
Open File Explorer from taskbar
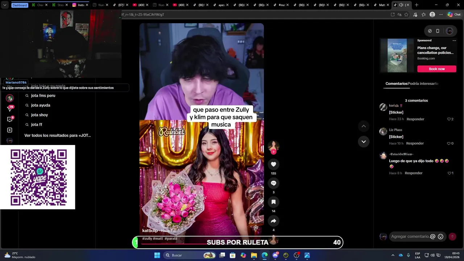click(x=254, y=255)
